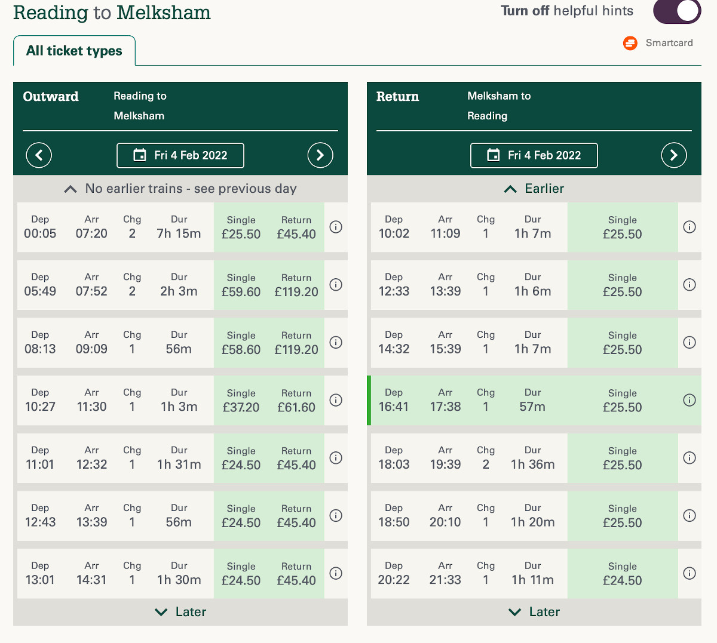This screenshot has width=717, height=643.
Task: Open outward date picker Fri 4 Feb 2022
Action: (180, 155)
